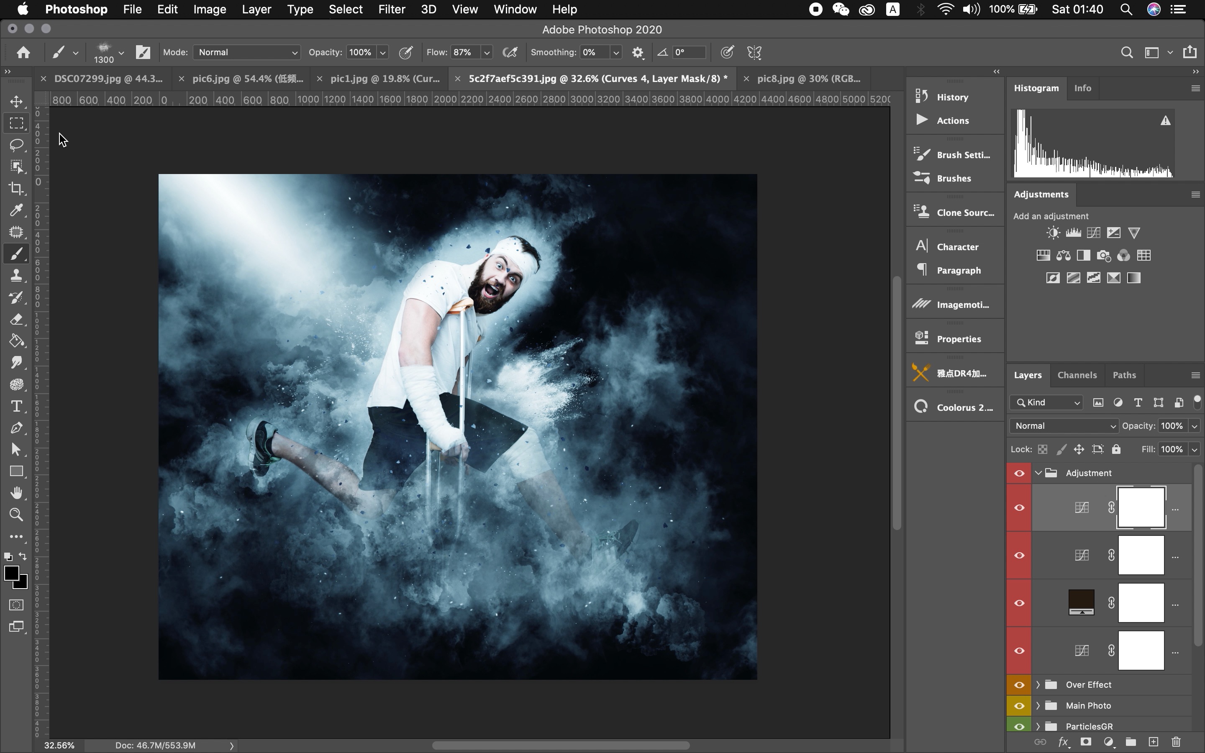This screenshot has height=753, width=1205.
Task: Select the Lasso tool
Action: [16, 145]
